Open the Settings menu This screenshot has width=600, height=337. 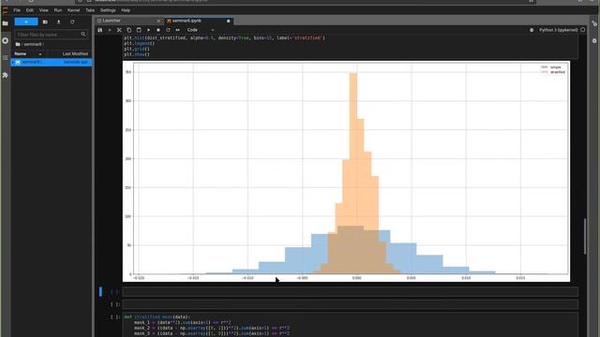(108, 10)
